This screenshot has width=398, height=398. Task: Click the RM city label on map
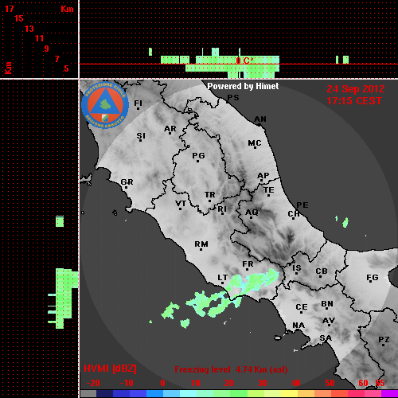point(201,244)
